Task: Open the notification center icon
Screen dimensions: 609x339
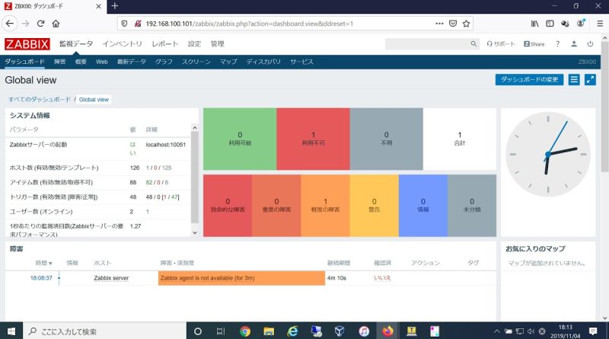Action: [x=593, y=331]
